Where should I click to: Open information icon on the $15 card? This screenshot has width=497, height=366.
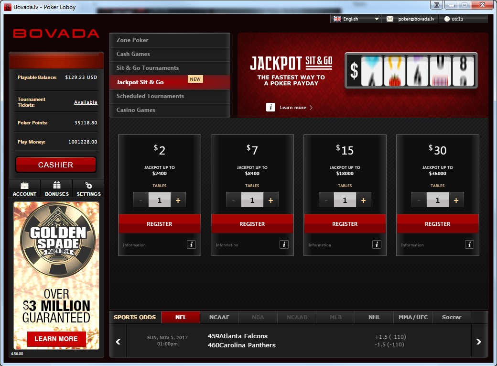click(377, 244)
